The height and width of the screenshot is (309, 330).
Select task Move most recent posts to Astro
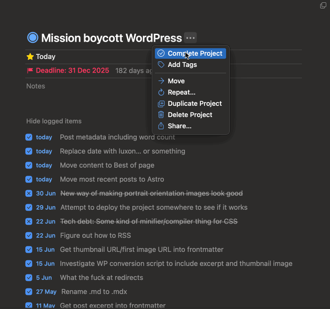[x=112, y=179]
